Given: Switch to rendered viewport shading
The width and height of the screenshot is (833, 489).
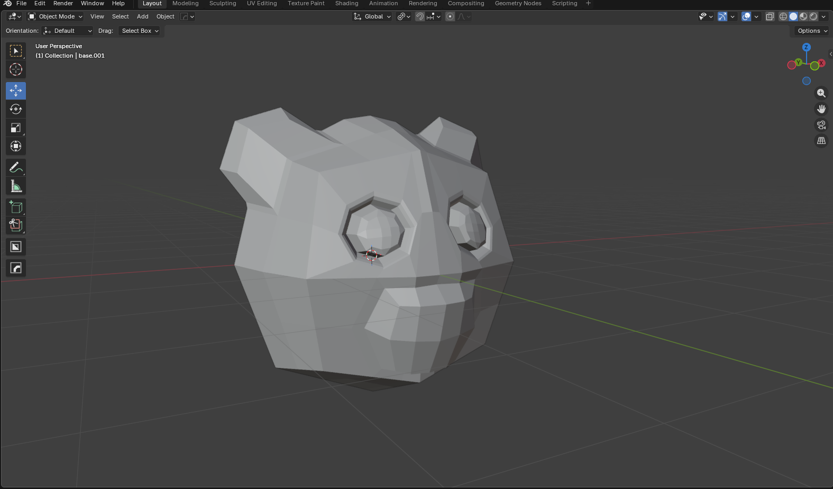Looking at the screenshot, I should (813, 16).
